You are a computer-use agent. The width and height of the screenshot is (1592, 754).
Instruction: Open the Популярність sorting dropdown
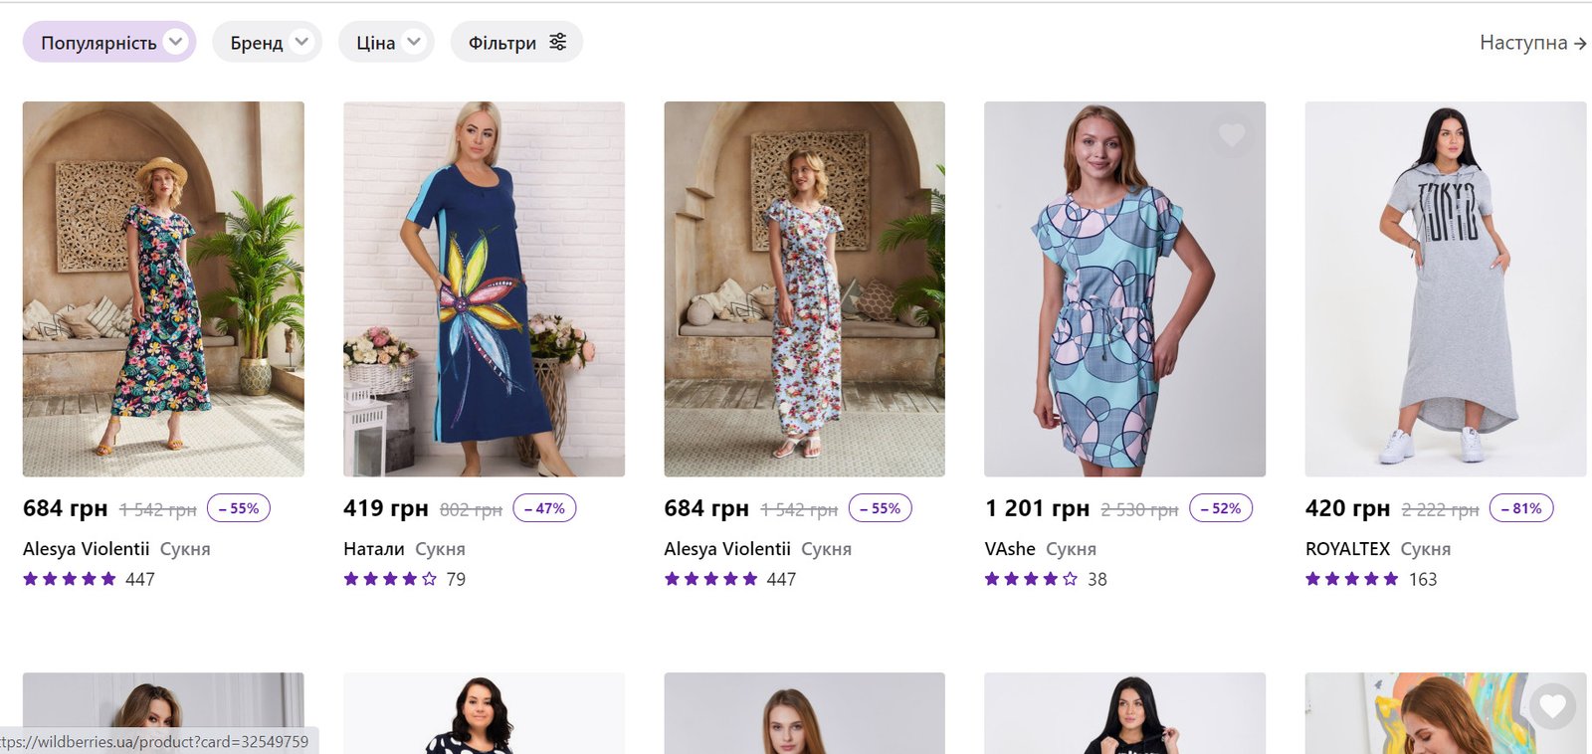(109, 43)
